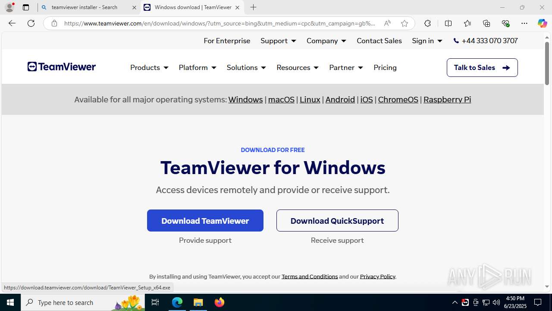Show hidden system tray icons

pyautogui.click(x=455, y=302)
